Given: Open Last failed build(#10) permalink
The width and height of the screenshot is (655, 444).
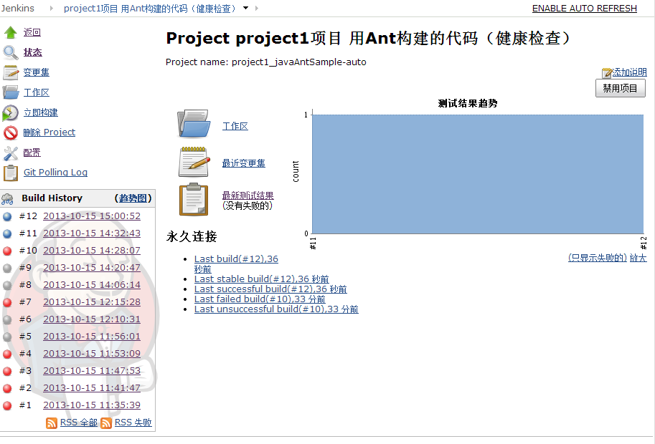Looking at the screenshot, I should [260, 299].
